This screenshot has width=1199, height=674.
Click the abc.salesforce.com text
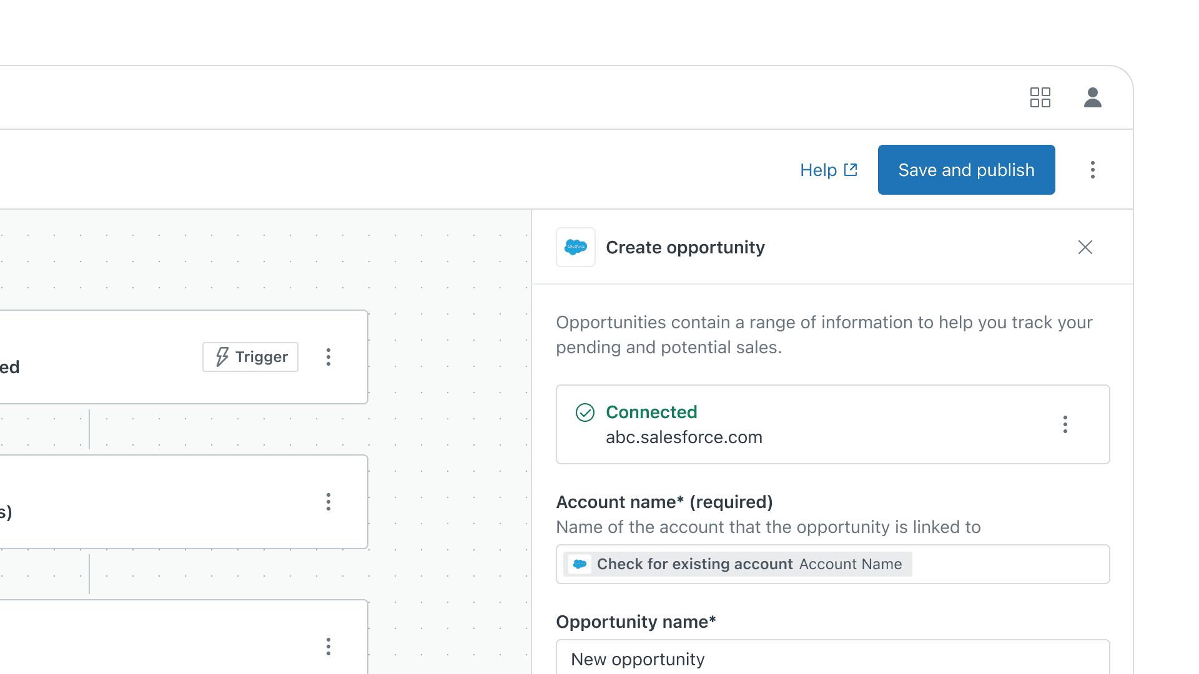coord(684,437)
